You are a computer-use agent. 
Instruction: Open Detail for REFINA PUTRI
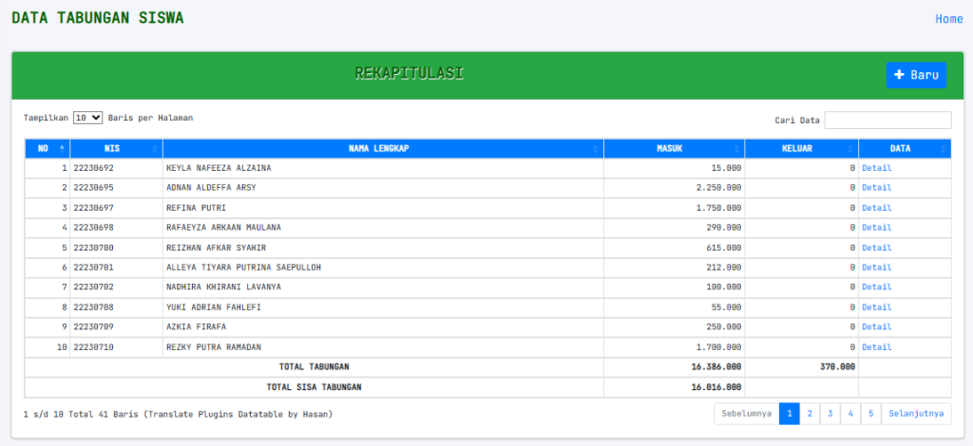pos(876,208)
